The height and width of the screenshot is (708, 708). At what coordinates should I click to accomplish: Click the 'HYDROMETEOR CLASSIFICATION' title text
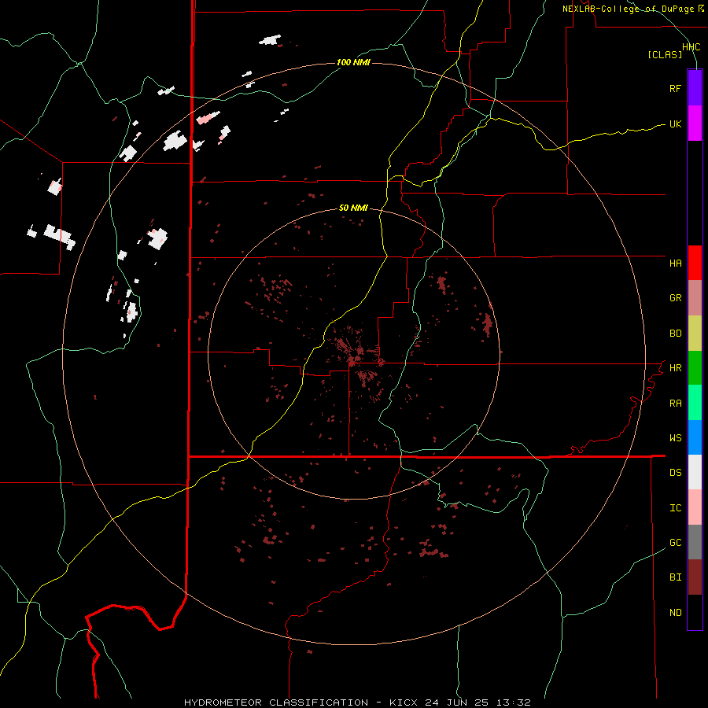click(x=276, y=702)
